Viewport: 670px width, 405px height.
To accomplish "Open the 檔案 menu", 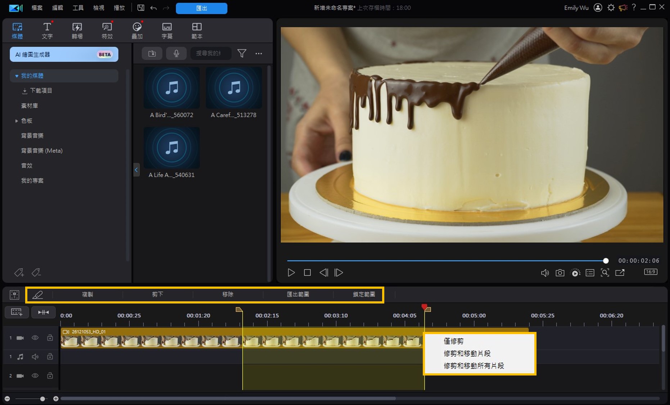I will pyautogui.click(x=37, y=8).
